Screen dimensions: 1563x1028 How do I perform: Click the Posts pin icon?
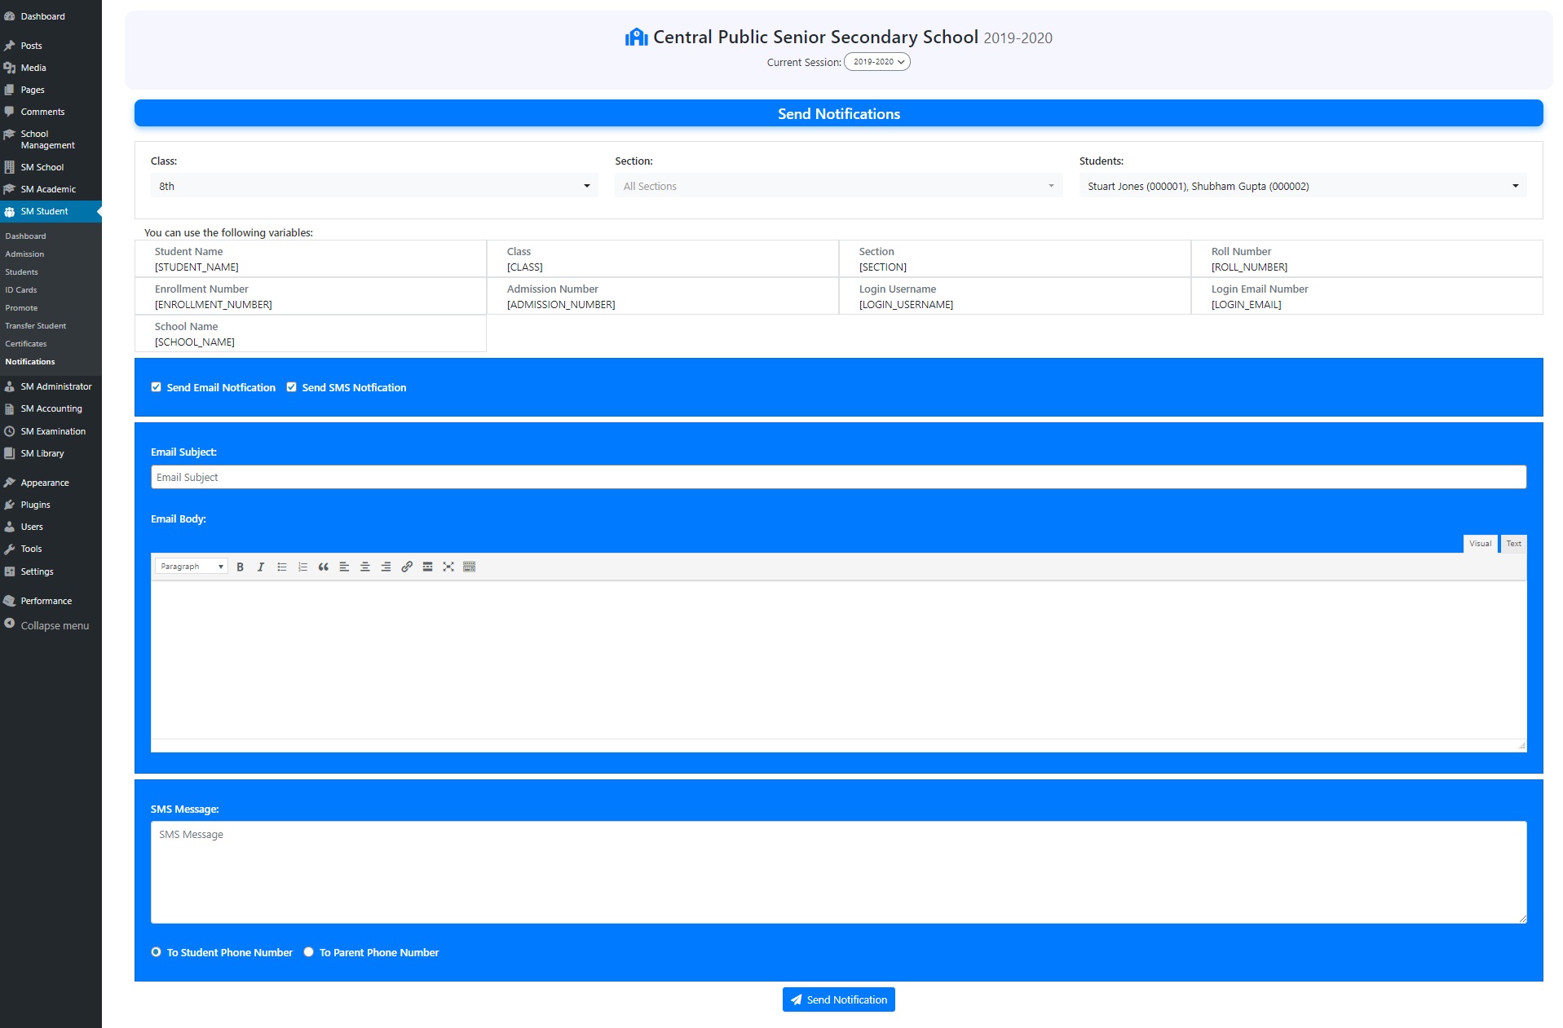click(10, 46)
